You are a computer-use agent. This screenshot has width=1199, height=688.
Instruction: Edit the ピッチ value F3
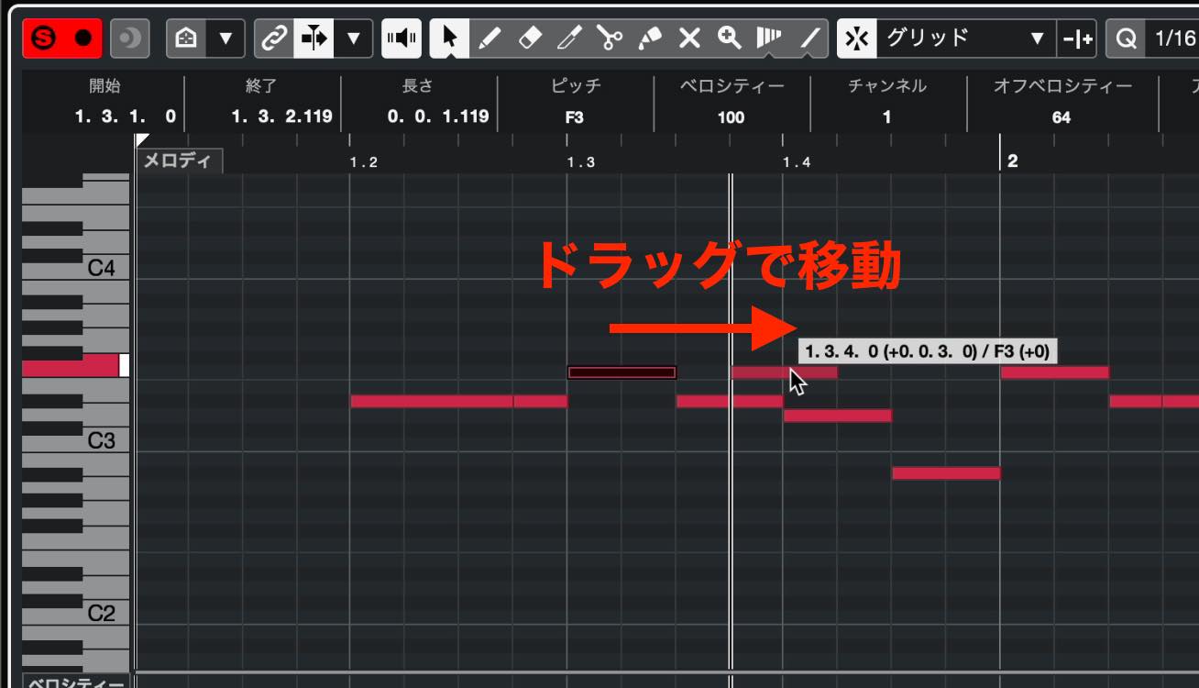click(x=575, y=117)
